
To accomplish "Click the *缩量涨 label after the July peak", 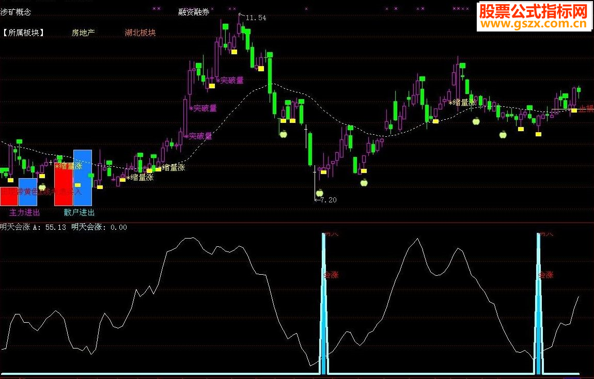I will (x=462, y=103).
